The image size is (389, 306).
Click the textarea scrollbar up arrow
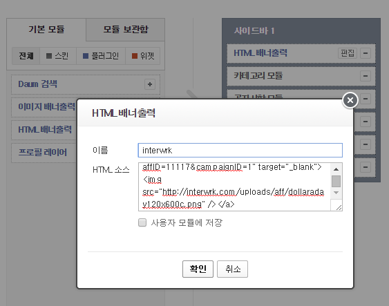[x=336, y=169]
